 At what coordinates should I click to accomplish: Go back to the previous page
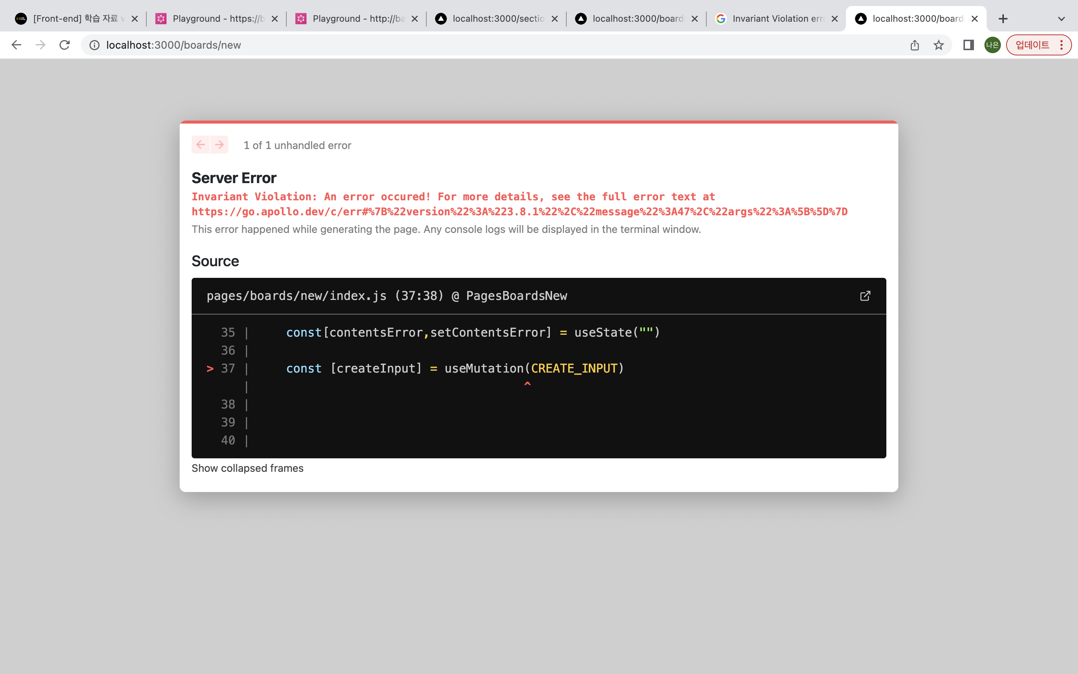(16, 45)
